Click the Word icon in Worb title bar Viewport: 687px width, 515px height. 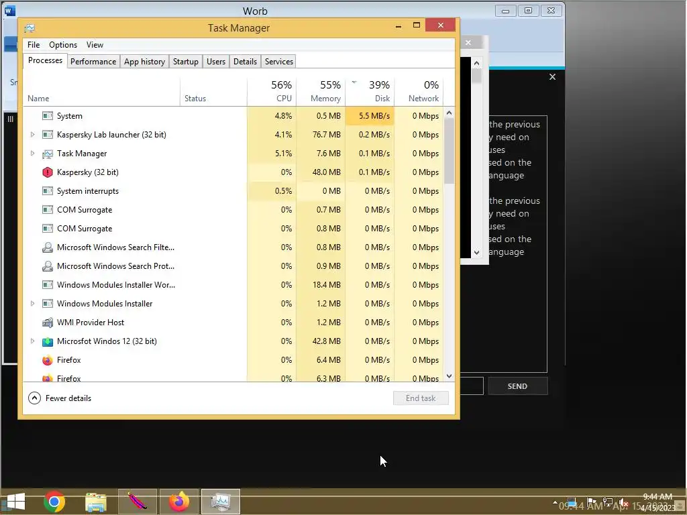tap(9, 11)
